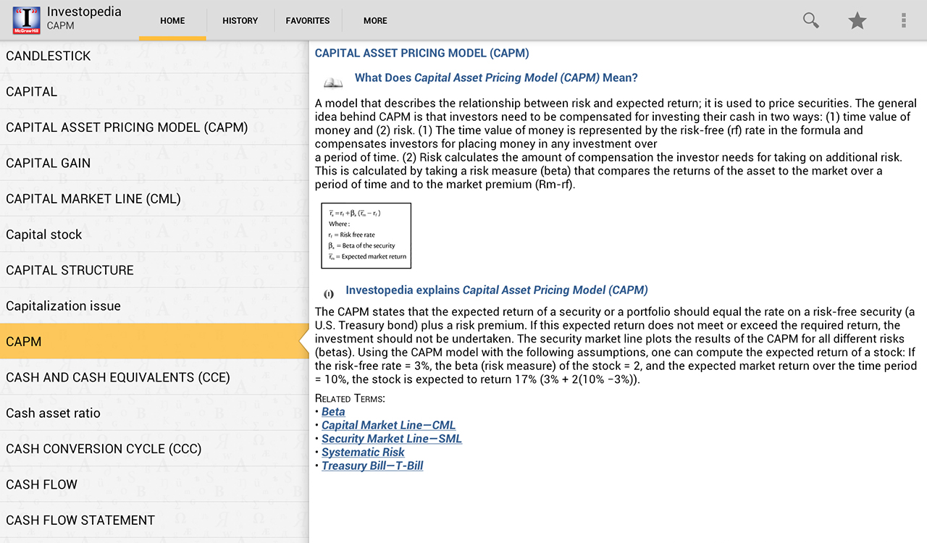The image size is (927, 543).
Task: Switch to the HOME tab
Action: tap(172, 20)
